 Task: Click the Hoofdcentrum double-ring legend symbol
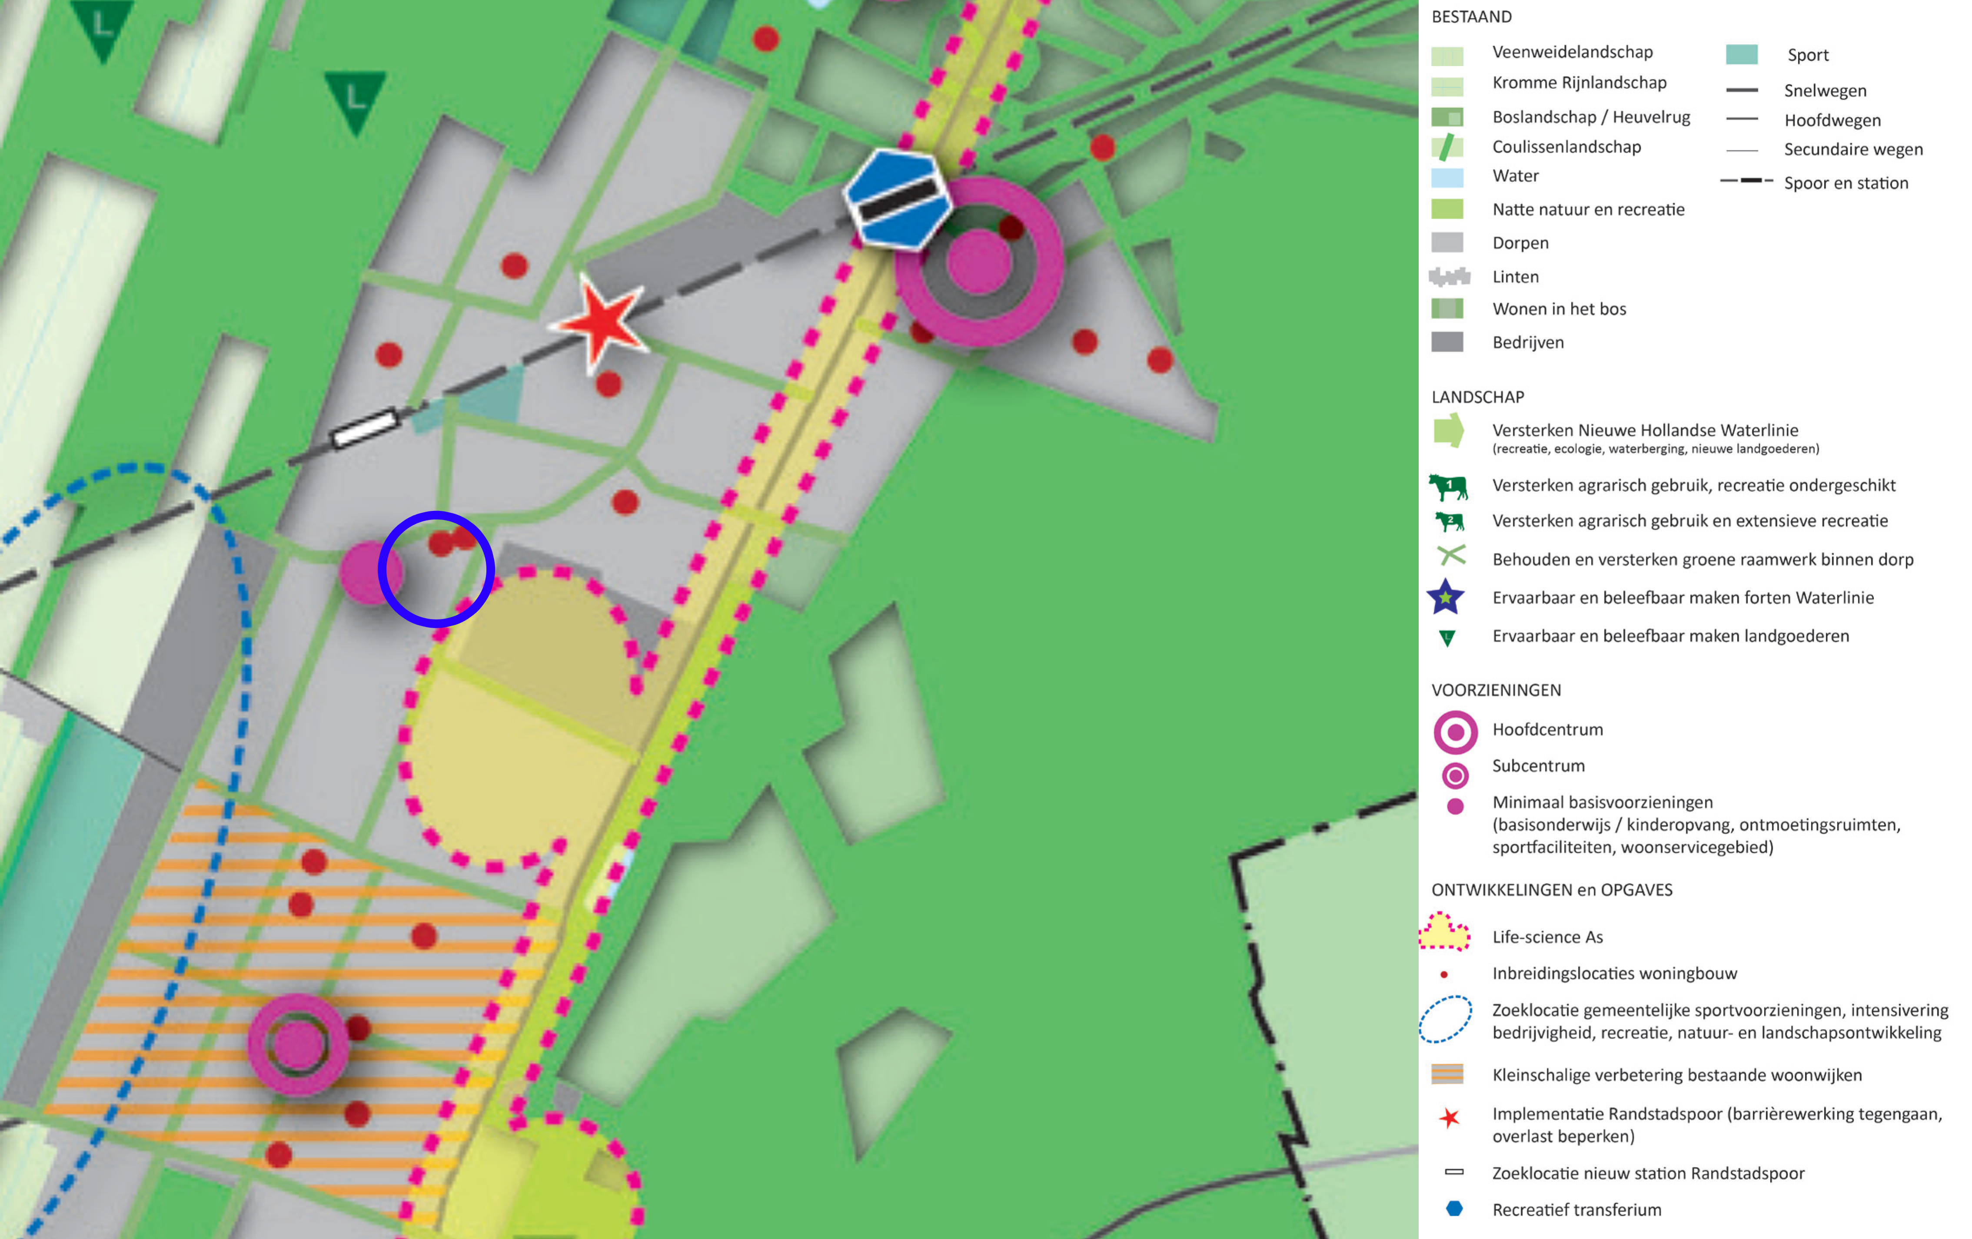(x=1455, y=732)
